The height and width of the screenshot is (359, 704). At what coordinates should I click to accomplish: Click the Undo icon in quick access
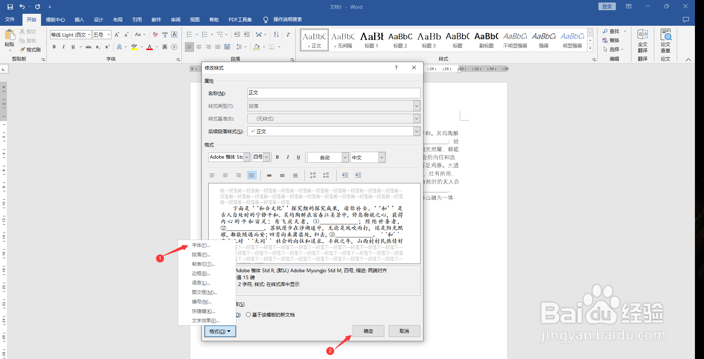[x=22, y=7]
